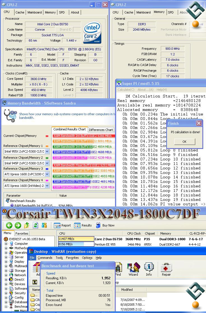
Task: Click 11407 MB/s result bar in EVEREST
Action: 76,239
